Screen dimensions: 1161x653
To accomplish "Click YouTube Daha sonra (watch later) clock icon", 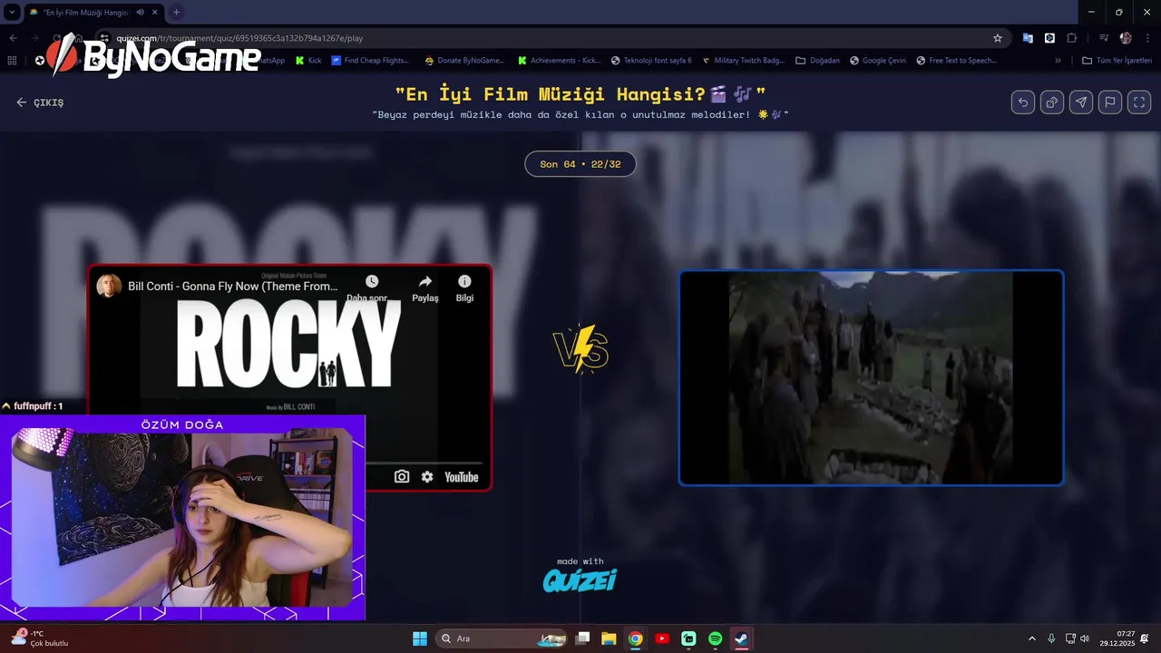I will 372,282.
